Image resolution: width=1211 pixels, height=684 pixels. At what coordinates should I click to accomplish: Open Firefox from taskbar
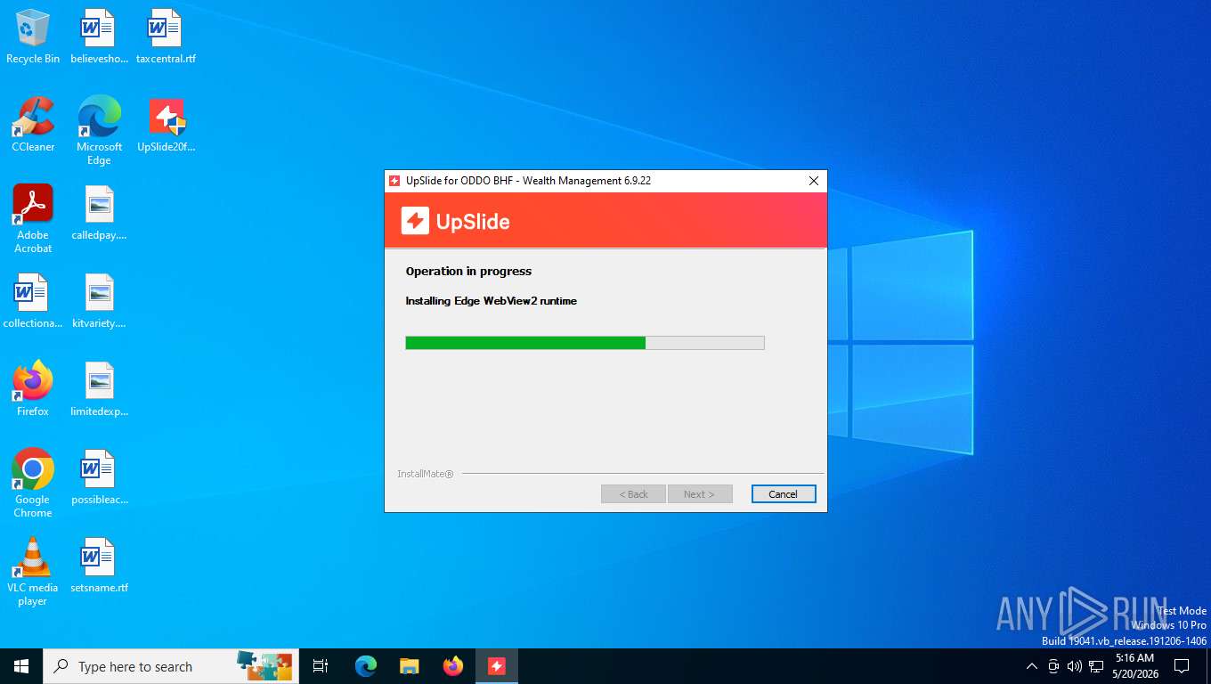(453, 666)
